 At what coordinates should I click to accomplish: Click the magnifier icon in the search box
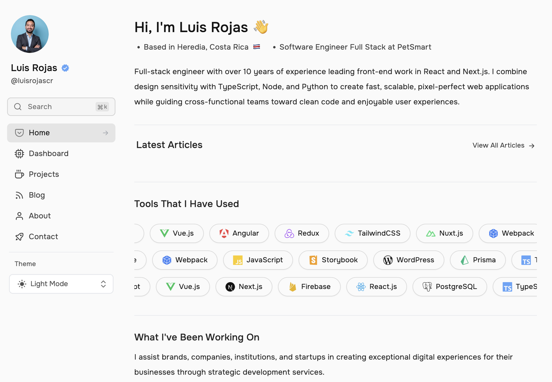pos(18,107)
